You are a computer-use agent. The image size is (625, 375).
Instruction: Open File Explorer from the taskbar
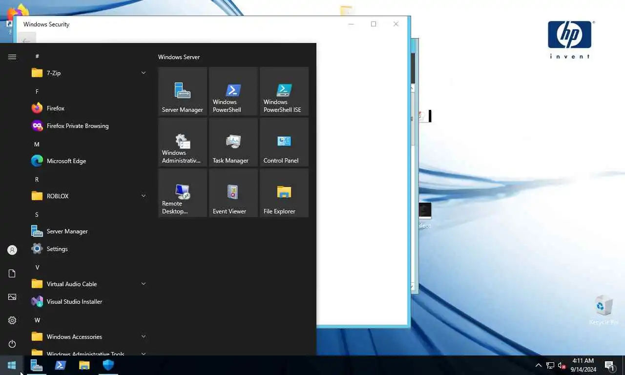[84, 365]
